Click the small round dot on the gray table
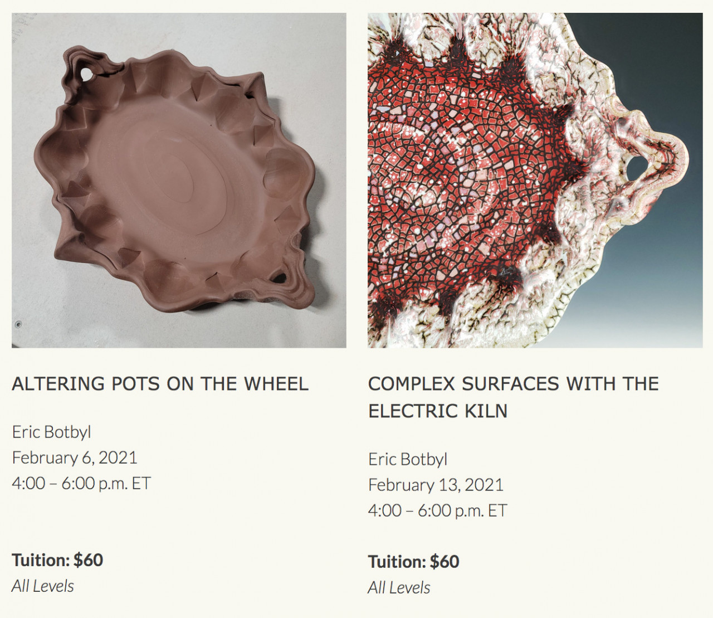 [18, 324]
